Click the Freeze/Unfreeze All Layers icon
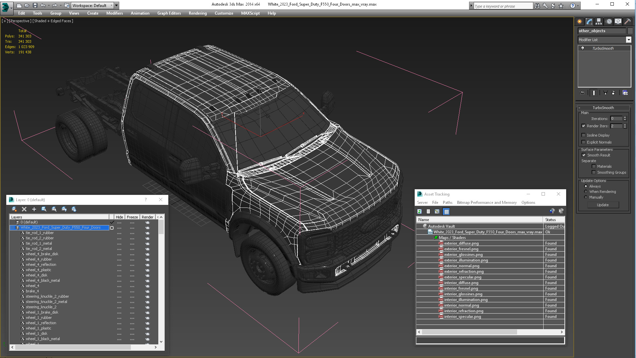This screenshot has width=636, height=358. point(74,209)
